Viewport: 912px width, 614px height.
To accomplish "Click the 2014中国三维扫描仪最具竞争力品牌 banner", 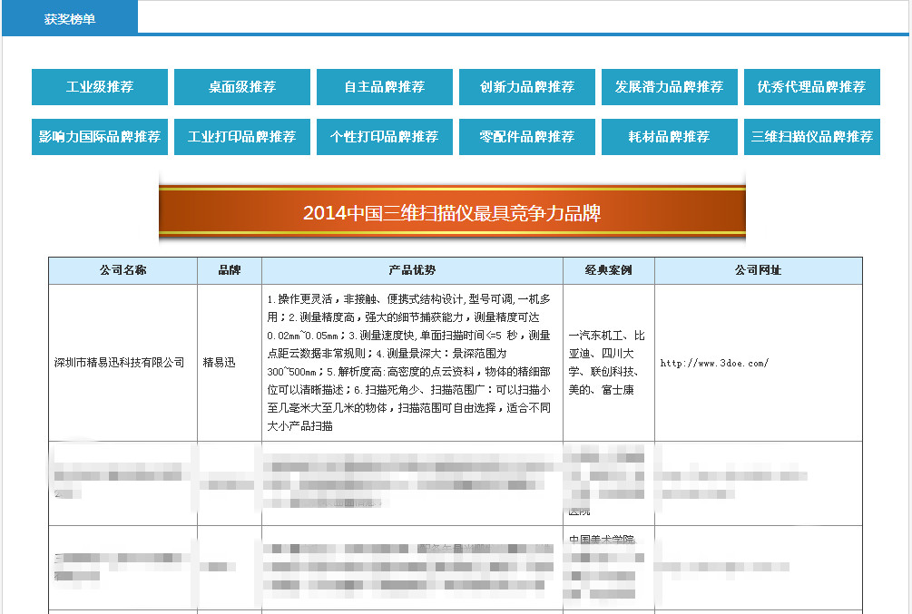I will point(452,214).
